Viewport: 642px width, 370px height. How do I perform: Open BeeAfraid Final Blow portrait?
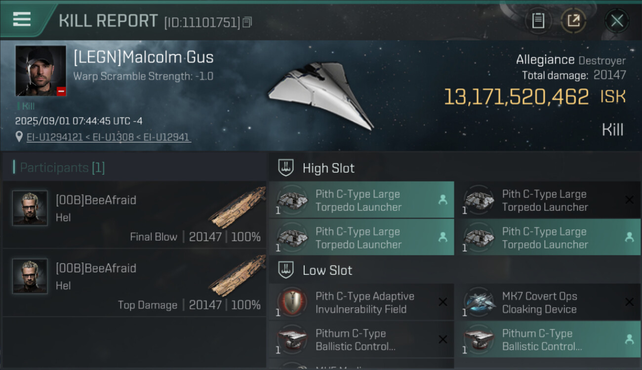pos(30,208)
